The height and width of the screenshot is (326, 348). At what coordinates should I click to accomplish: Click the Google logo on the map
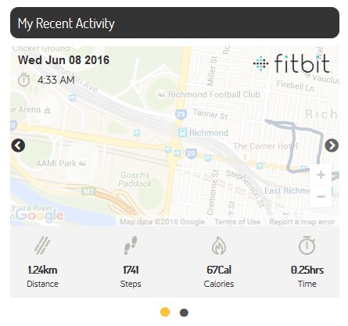coord(39,216)
